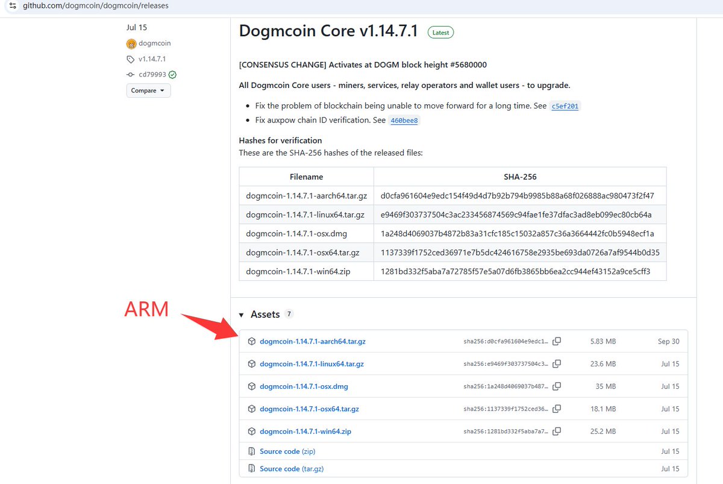The image size is (723, 484).
Task: Click the 23.6 MB size value
Action: click(603, 364)
